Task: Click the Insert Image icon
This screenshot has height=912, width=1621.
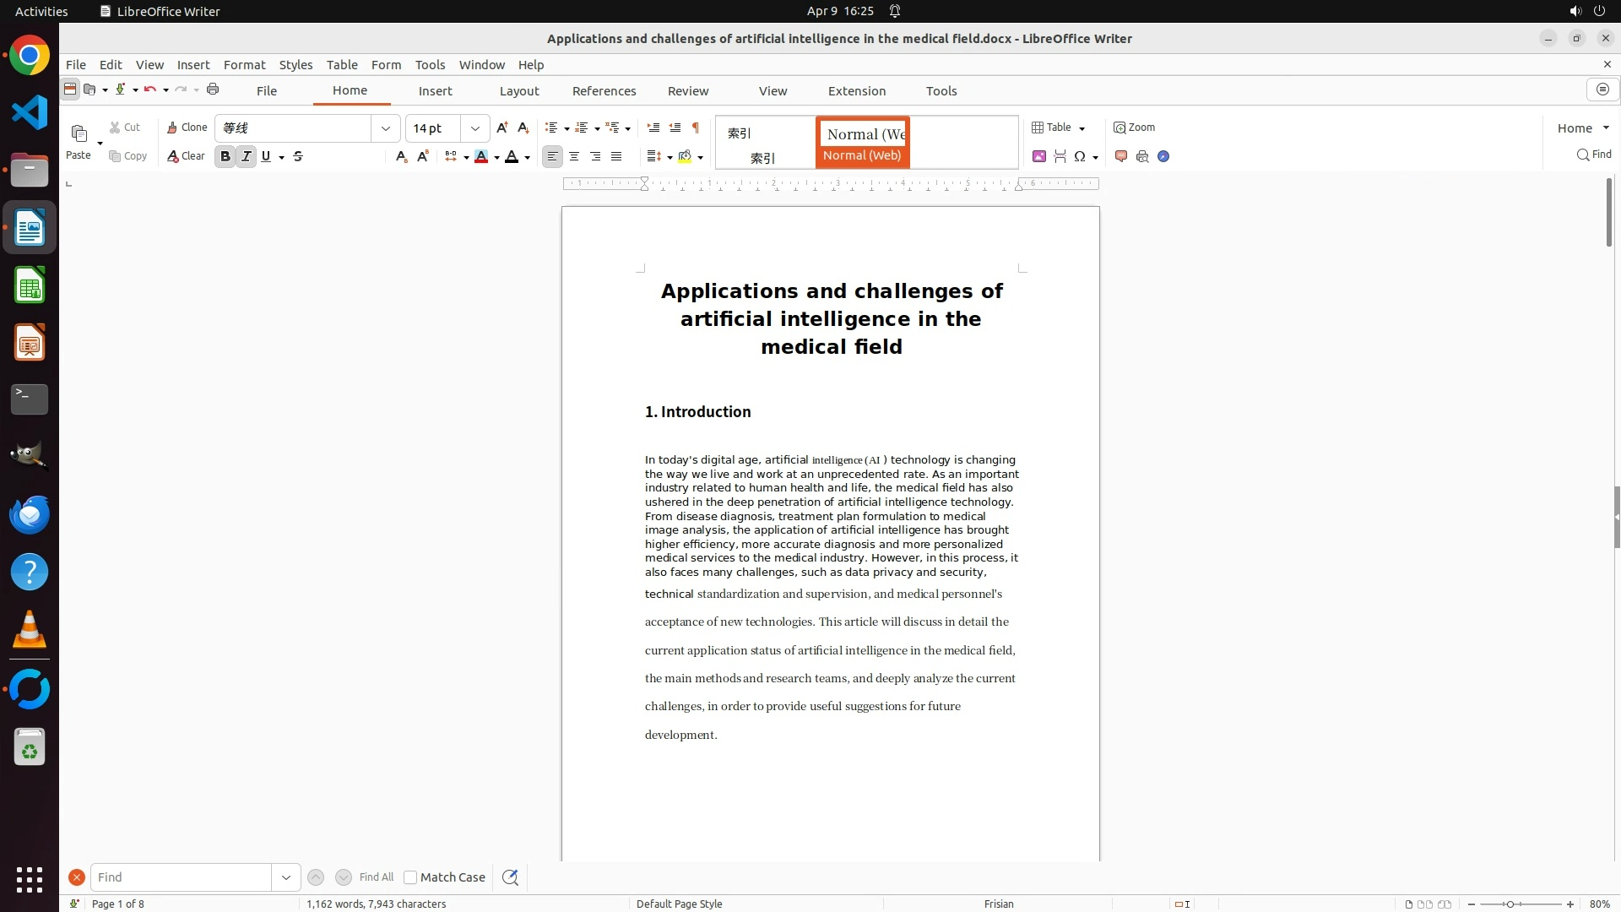Action: click(1039, 156)
